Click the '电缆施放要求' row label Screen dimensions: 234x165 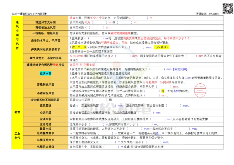46,133
